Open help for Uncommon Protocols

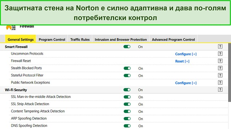pyautogui.click(x=220, y=54)
